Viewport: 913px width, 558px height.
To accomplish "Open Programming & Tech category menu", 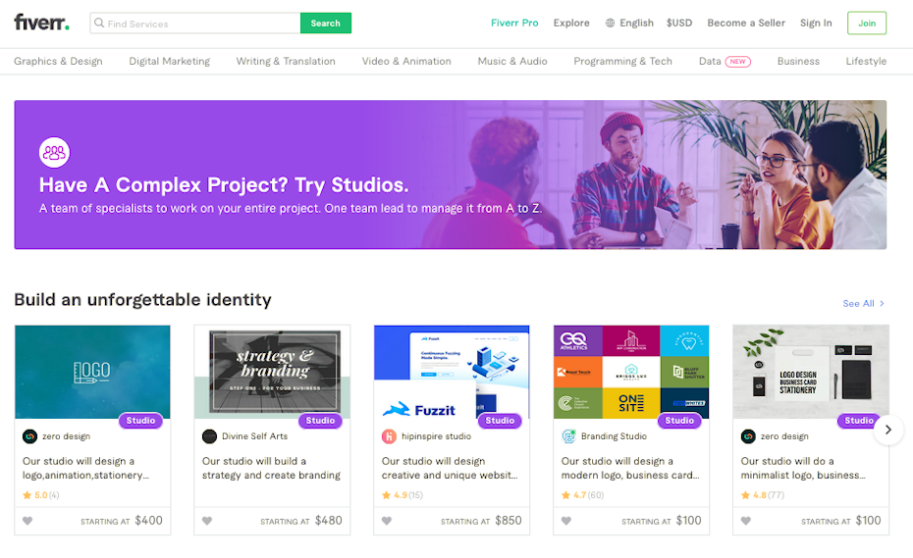I will coord(622,61).
